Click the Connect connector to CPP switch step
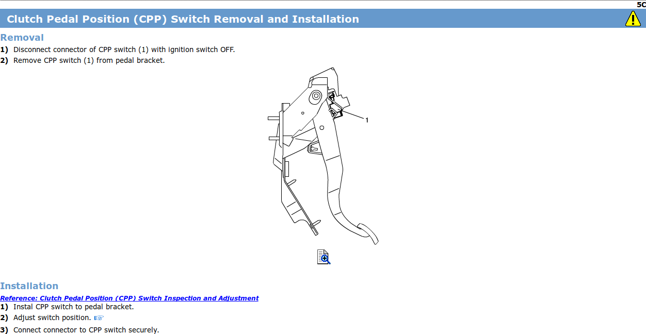Image resolution: width=646 pixels, height=334 pixels. click(x=86, y=330)
